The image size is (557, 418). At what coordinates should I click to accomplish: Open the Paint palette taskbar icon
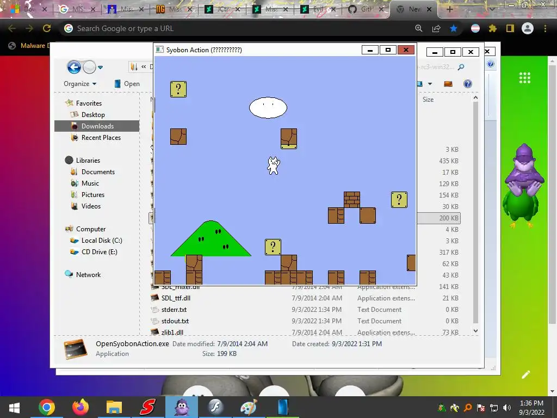tap(249, 407)
